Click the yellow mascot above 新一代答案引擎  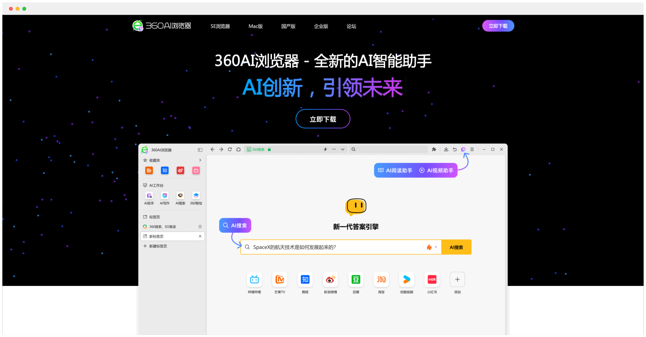(x=356, y=207)
